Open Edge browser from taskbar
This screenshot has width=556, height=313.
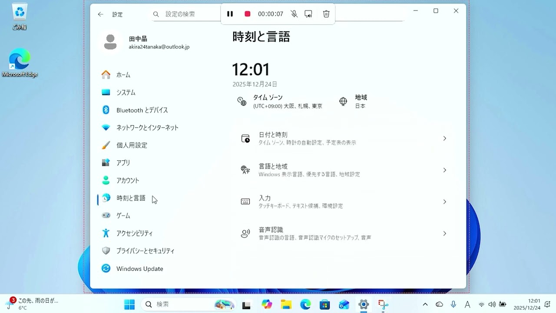(x=305, y=305)
